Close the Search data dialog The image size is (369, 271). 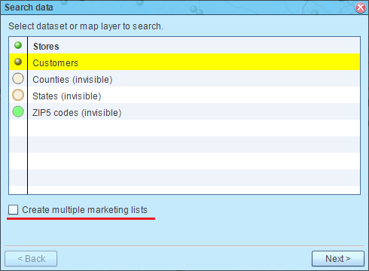(361, 8)
